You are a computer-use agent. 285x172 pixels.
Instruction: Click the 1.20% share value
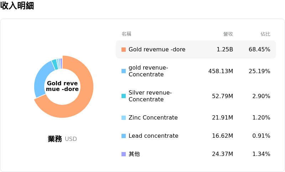[x=261, y=117]
